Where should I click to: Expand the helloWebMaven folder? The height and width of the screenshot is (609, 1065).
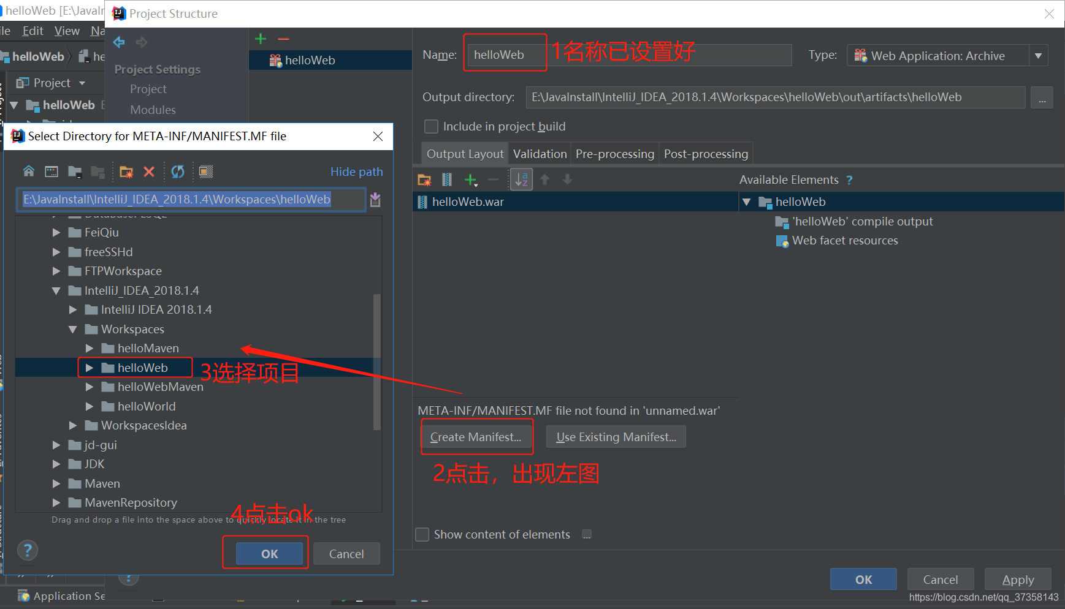click(90, 387)
